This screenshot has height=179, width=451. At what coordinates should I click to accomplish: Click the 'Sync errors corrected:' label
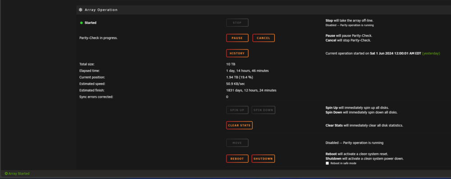[97, 97]
